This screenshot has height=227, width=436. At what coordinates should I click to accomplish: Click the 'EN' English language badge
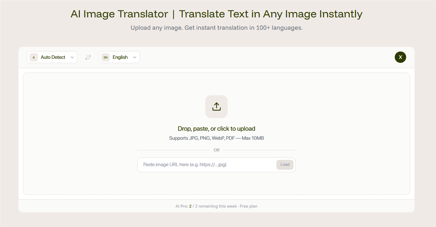click(105, 58)
